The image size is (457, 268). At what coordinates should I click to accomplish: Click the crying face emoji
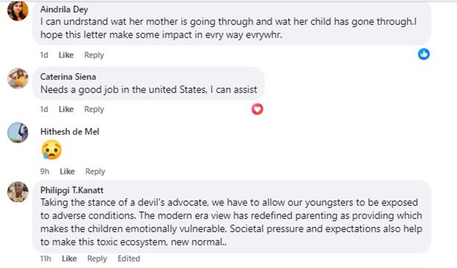coord(51,150)
